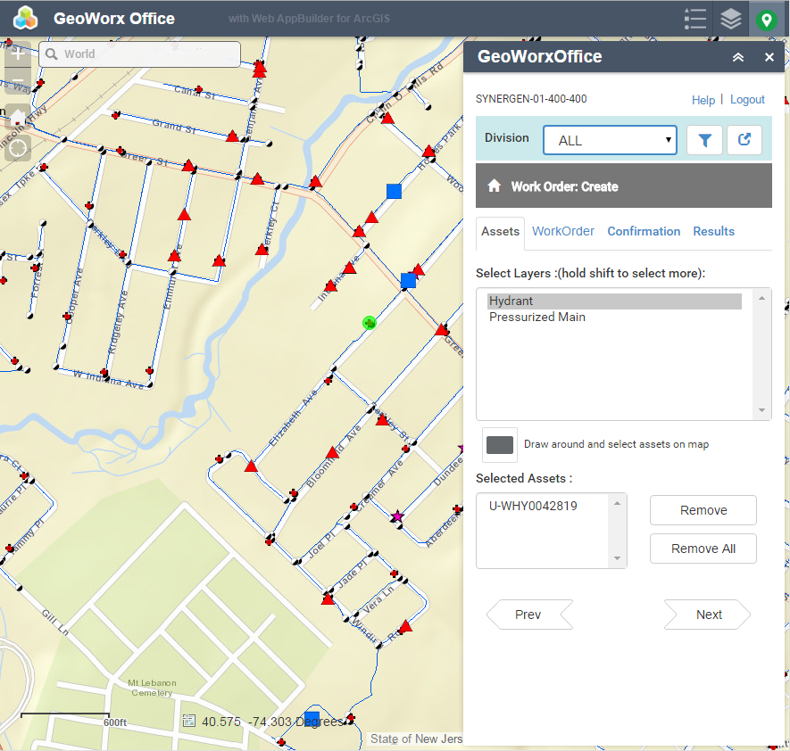Click the filter funnel icon button
This screenshot has width=790, height=751.
coord(704,140)
